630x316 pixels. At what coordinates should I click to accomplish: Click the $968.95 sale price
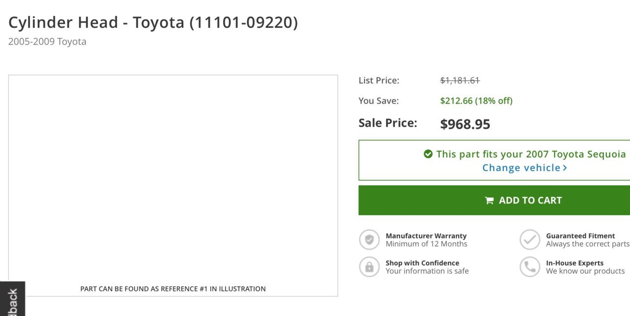465,124
